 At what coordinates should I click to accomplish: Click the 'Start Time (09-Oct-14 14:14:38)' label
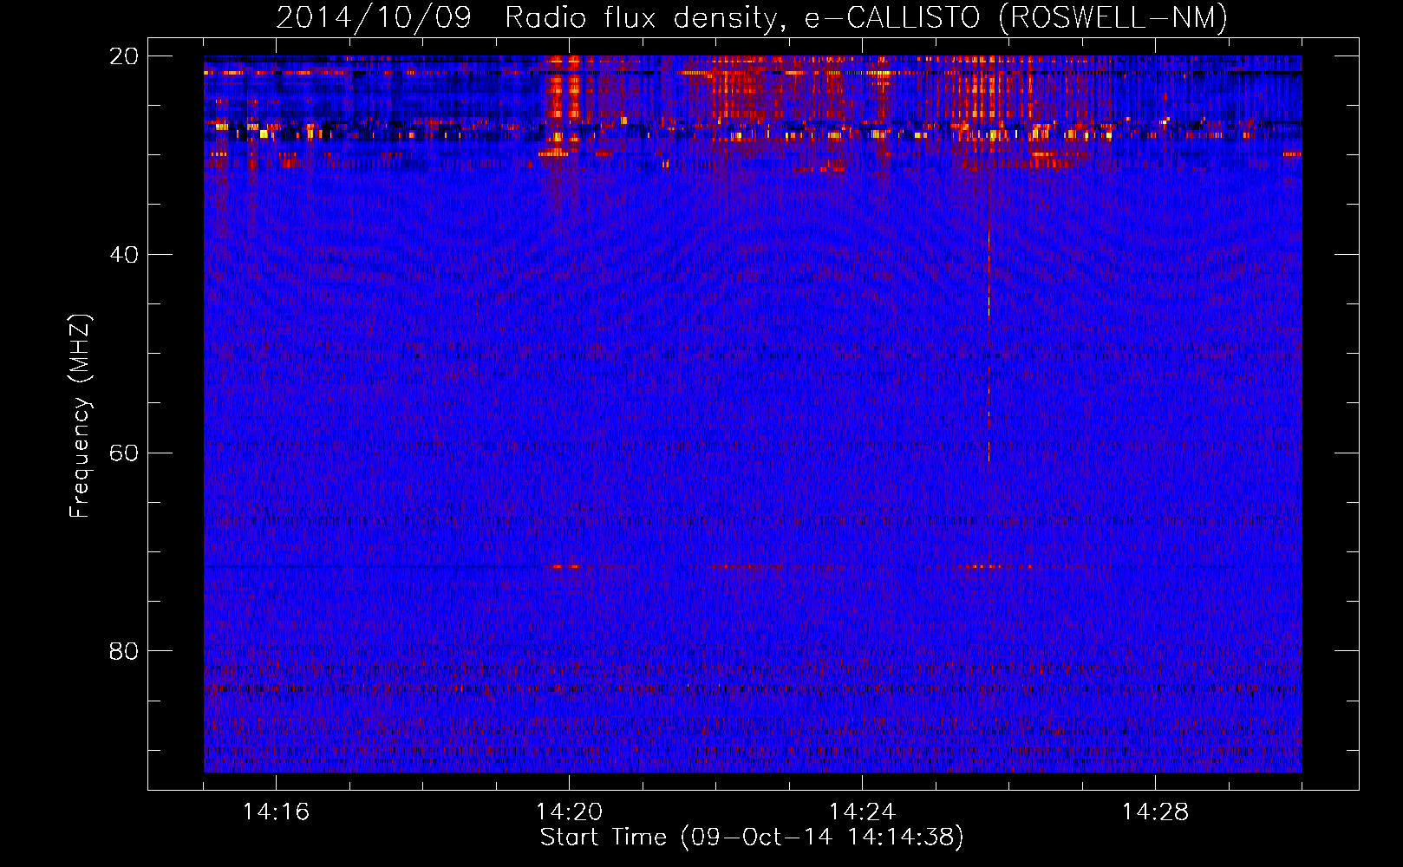[x=752, y=838]
